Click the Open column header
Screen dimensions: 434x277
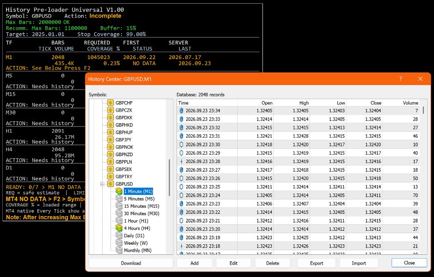click(x=256, y=103)
